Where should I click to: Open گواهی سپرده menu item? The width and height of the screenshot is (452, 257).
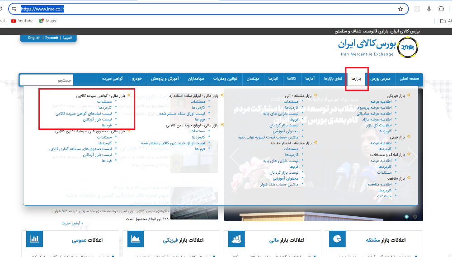pos(113,78)
